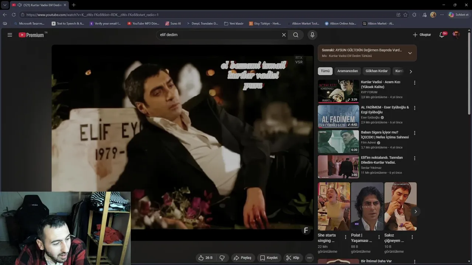The width and height of the screenshot is (472, 265).
Task: Mute the tab via speaker icon
Action: 19,5
